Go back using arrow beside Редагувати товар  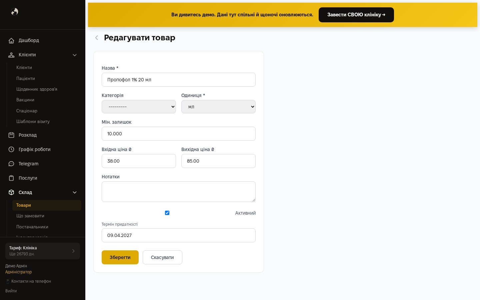(x=97, y=38)
